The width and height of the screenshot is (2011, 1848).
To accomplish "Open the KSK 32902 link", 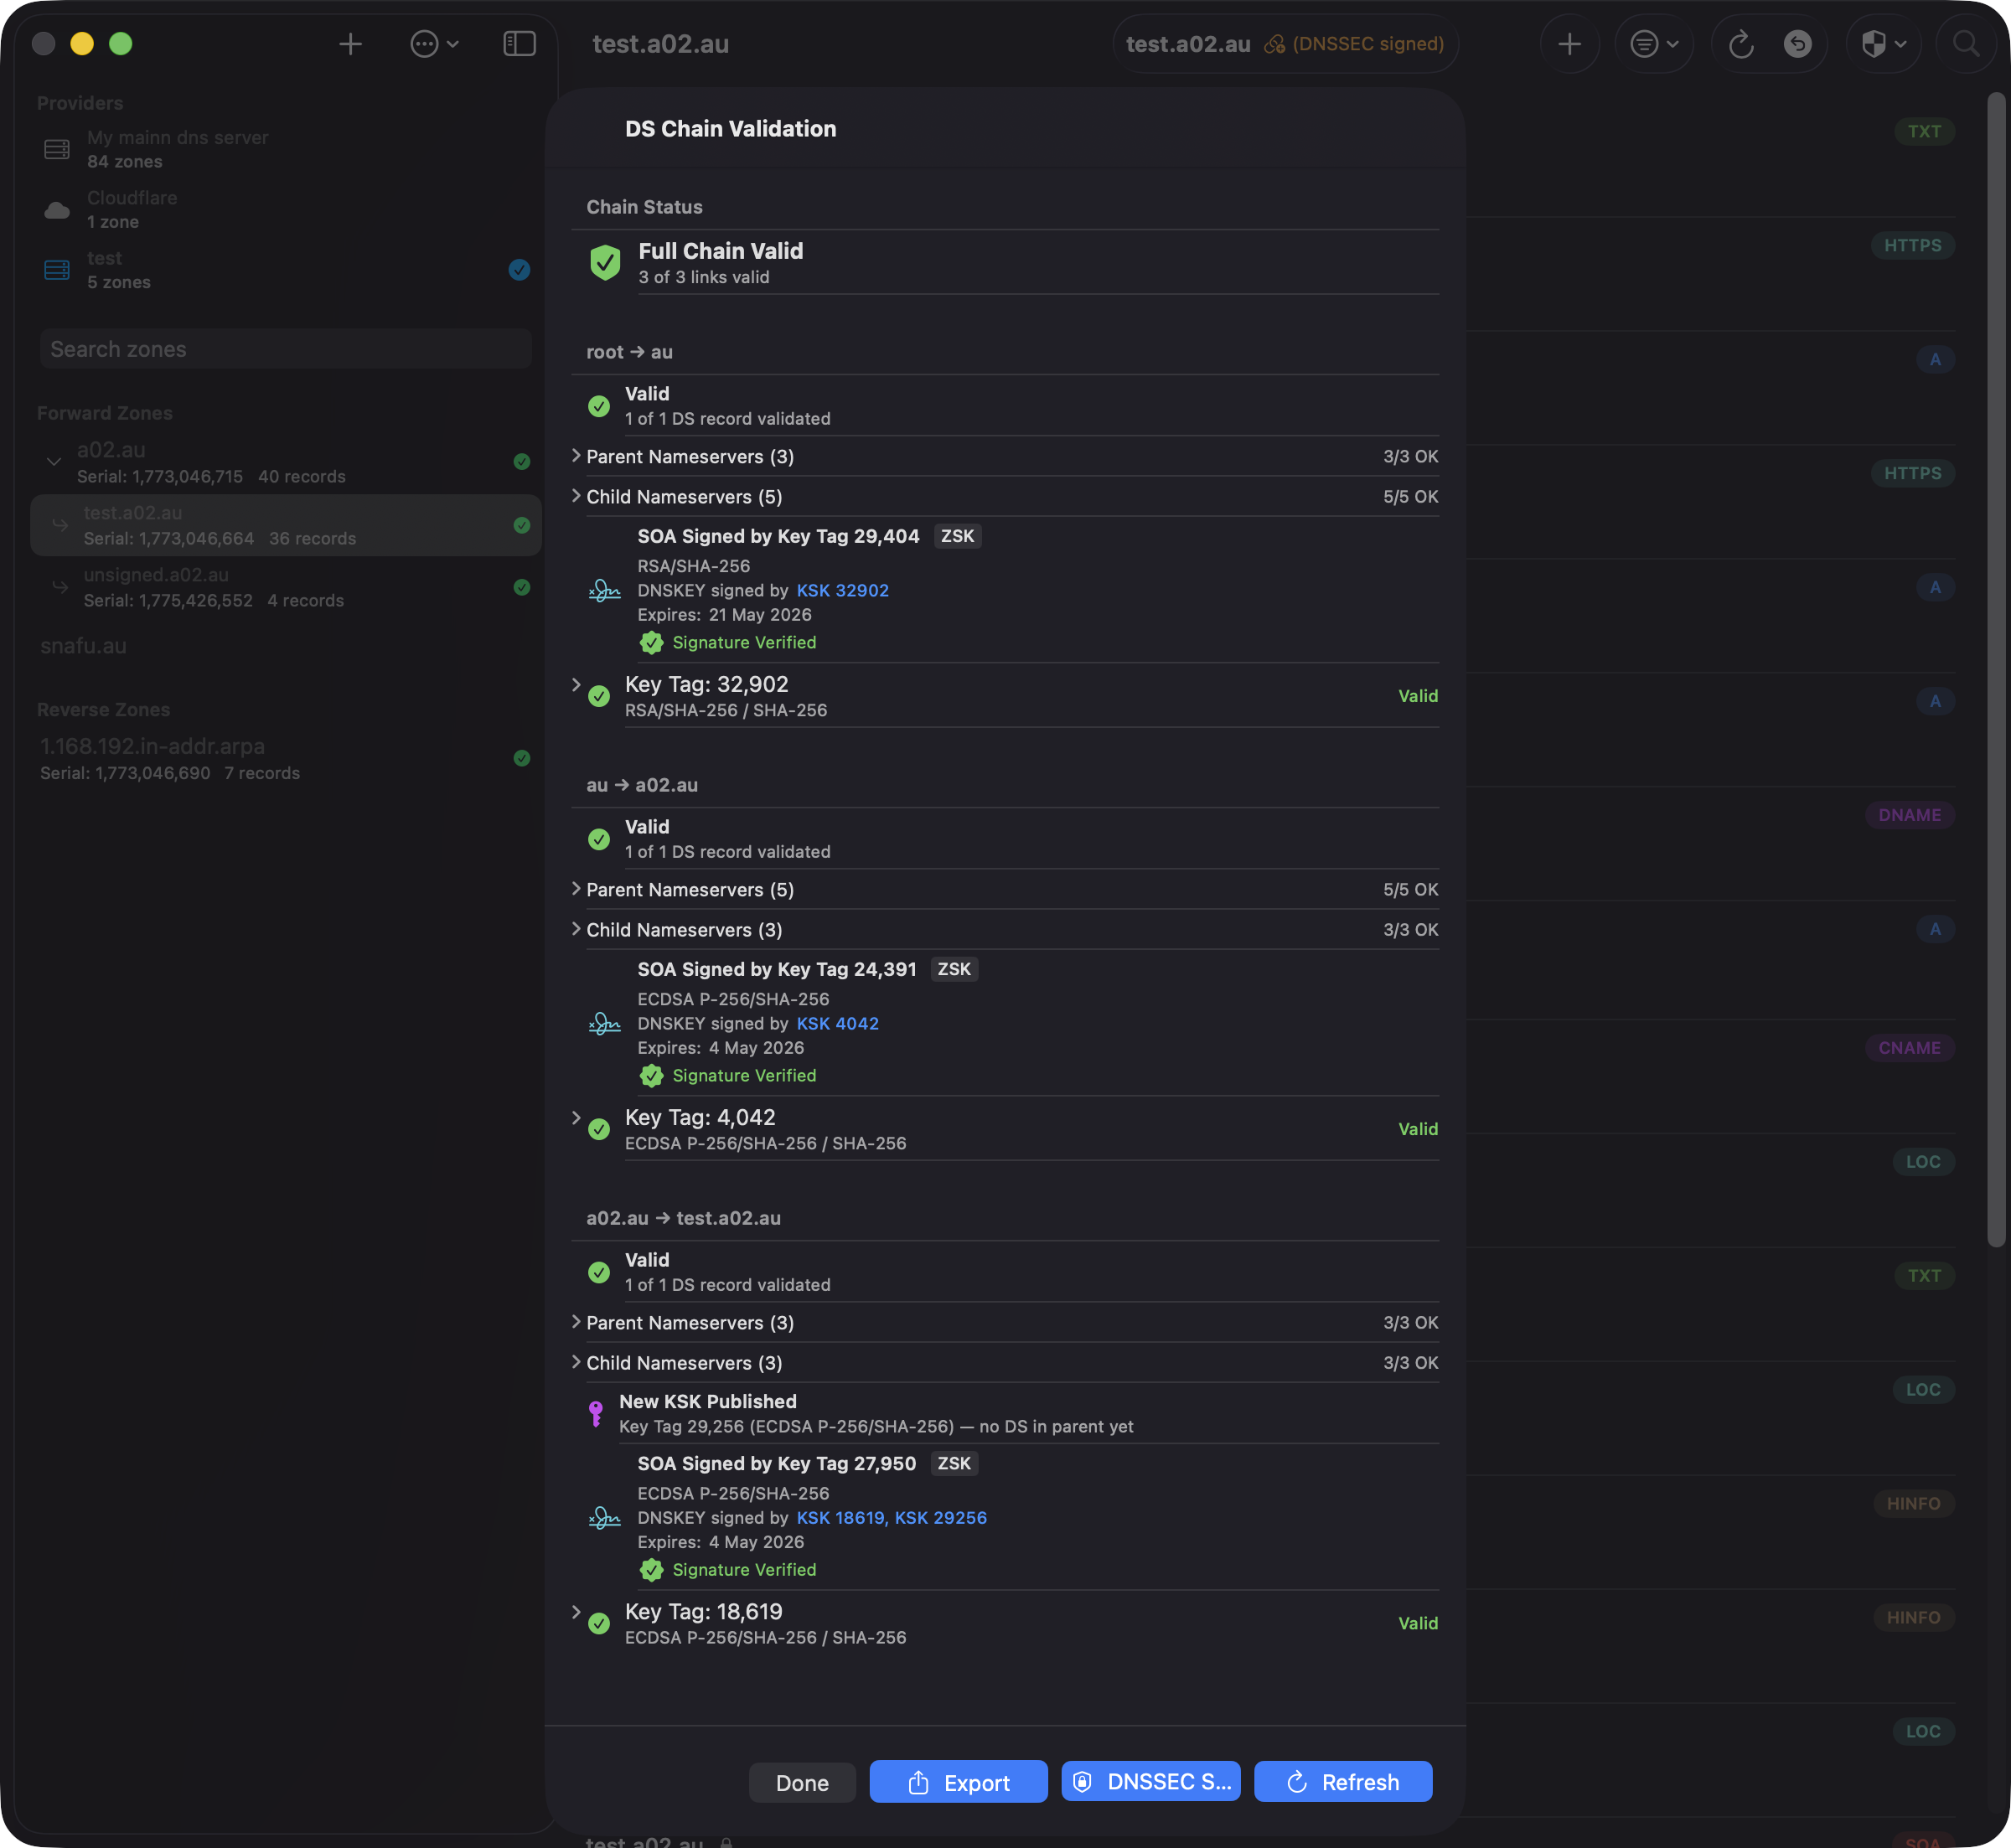I will click(842, 590).
